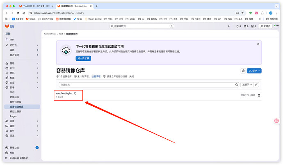The image size is (283, 165).
Task: Click the search magnifier button beside filter box
Action: tap(237, 85)
